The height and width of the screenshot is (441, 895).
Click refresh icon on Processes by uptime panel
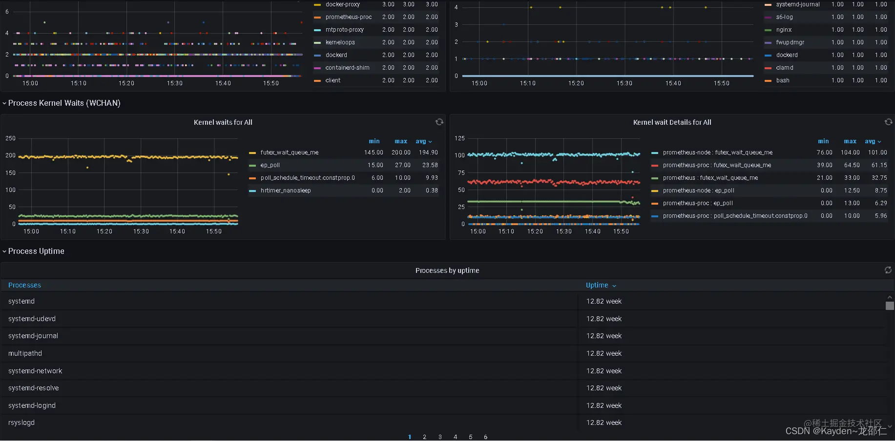point(888,270)
